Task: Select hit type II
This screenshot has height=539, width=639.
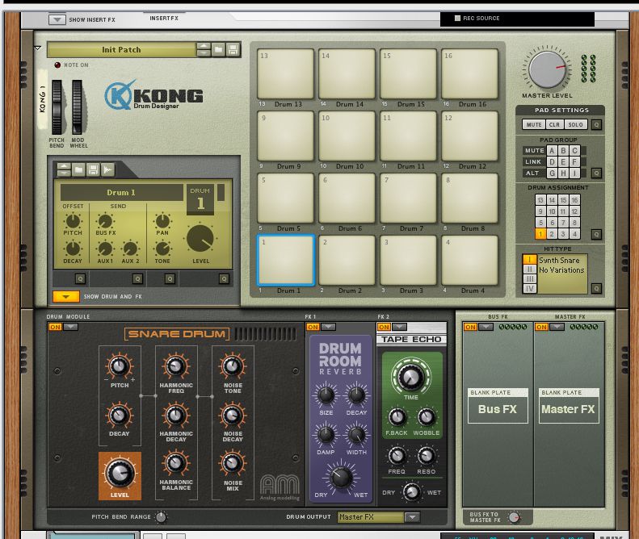Action: 529,269
